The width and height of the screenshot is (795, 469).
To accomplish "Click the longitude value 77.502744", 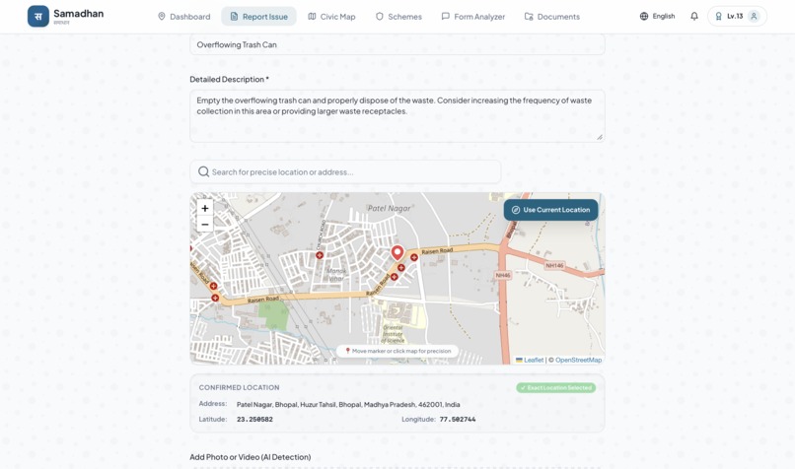I will (x=458, y=420).
